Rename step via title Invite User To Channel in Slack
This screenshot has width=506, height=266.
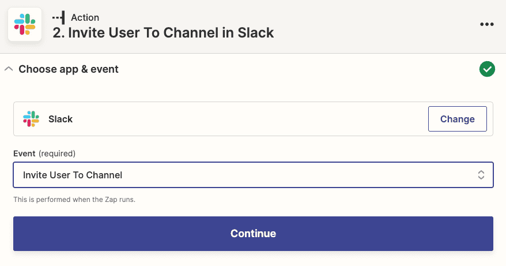tap(163, 33)
